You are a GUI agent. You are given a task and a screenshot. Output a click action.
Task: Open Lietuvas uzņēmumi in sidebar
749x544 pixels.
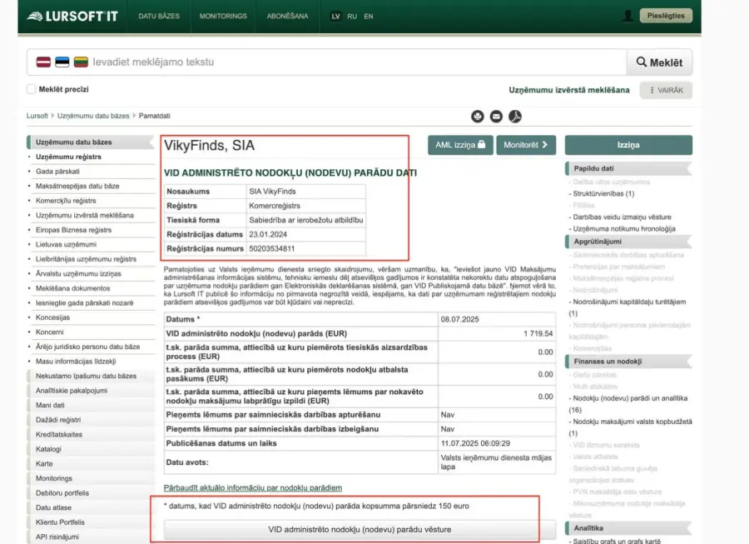[66, 244]
